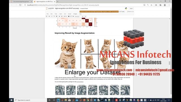The image size is (181, 102).
Task: Click the volume speaker tray icon
Action: [155, 100]
